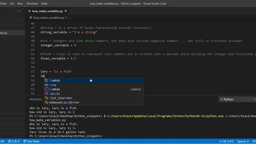Click on string_variable code line
Screen dimensions: 256x144
(69, 32)
